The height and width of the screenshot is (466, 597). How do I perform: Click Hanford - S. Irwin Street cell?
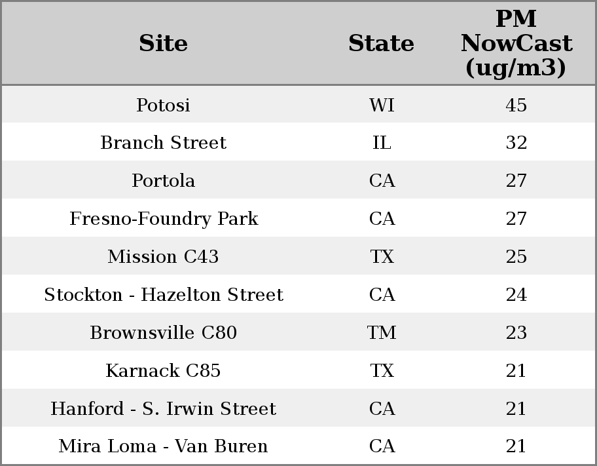click(x=163, y=408)
